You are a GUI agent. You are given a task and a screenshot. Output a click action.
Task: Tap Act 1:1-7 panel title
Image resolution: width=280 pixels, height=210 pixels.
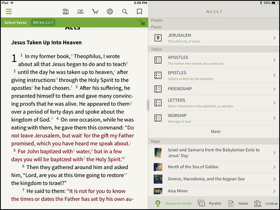(214, 12)
